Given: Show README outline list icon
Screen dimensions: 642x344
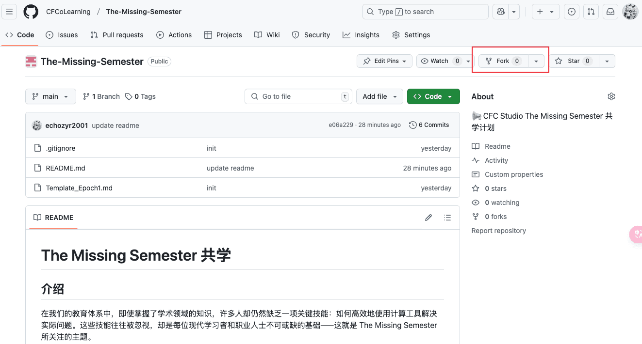Looking at the screenshot, I should (447, 218).
